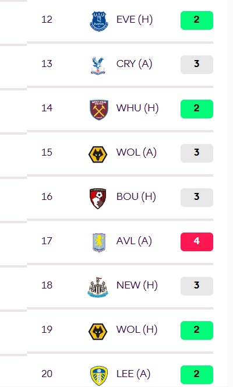Click Wolves crest in gameweek 15 row
Image resolution: width=233 pixels, height=387 pixels.
click(x=98, y=154)
